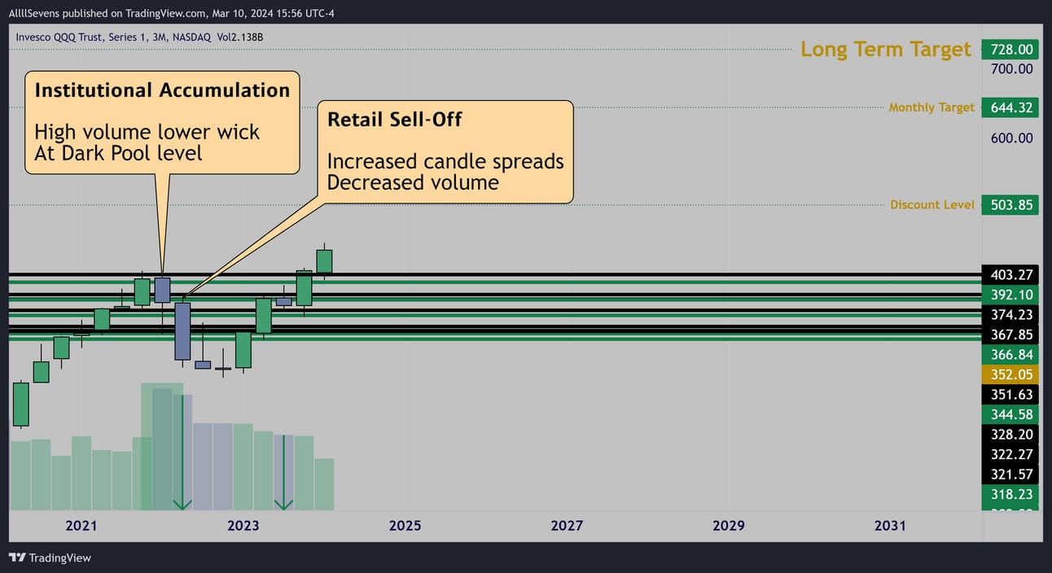Screen dimensions: 1052x573
Task: Click the 328.20 price level label
Action: click(x=1011, y=435)
